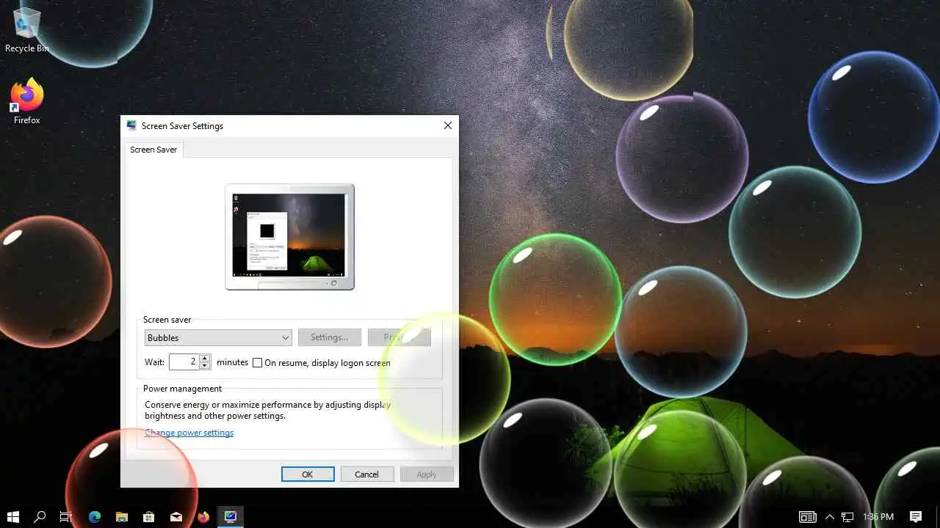The height and width of the screenshot is (528, 940).
Task: Increase wait minutes with up arrow
Action: [x=205, y=358]
